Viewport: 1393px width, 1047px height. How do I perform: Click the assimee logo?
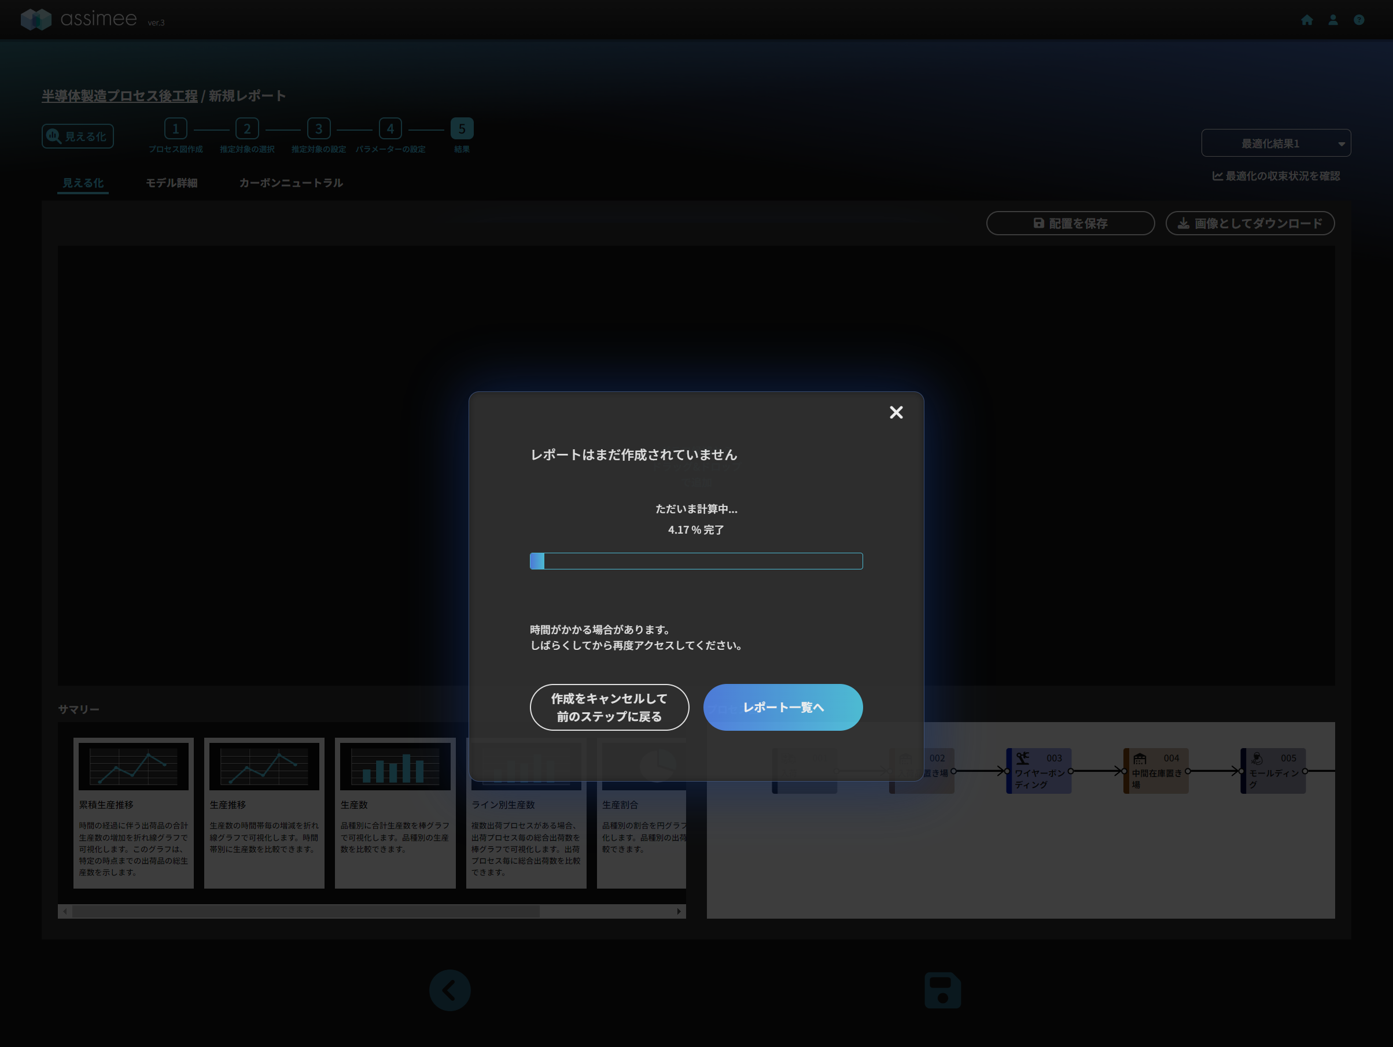tap(79, 19)
